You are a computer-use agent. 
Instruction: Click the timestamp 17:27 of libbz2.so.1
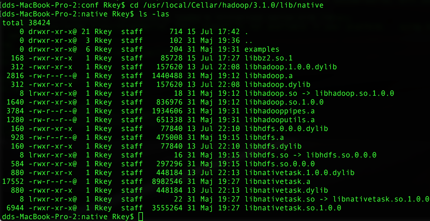[229, 58]
